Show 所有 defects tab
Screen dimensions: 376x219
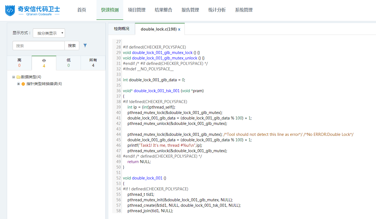[x=93, y=63]
